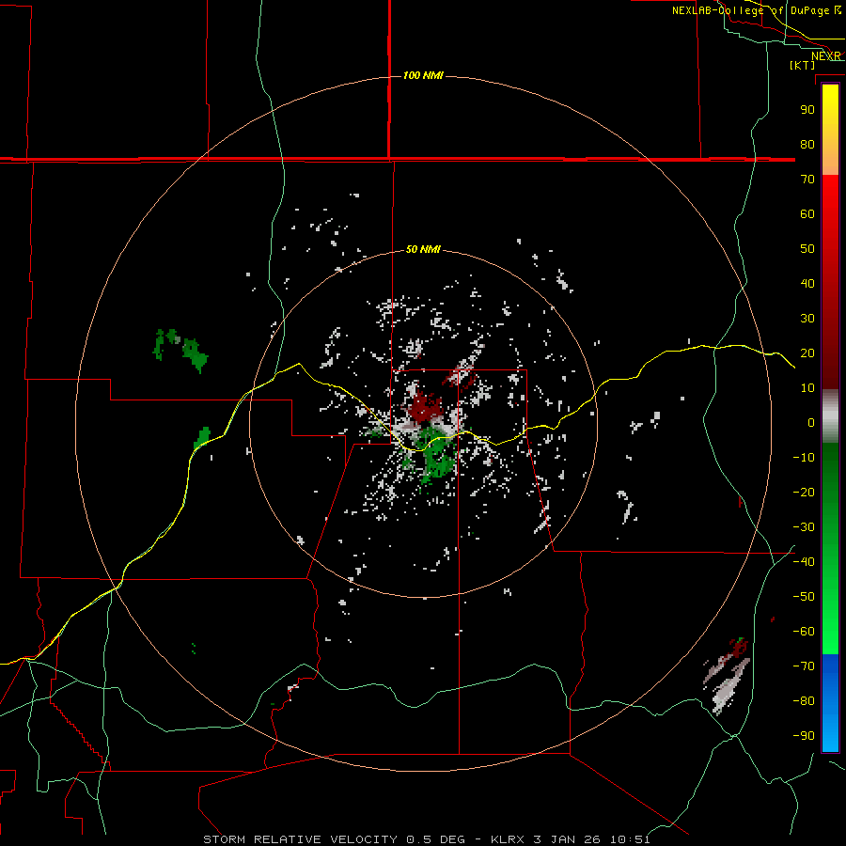Viewport: 846px width, 846px height.
Task: Select the -80 value on velocity scale
Action: pos(804,701)
